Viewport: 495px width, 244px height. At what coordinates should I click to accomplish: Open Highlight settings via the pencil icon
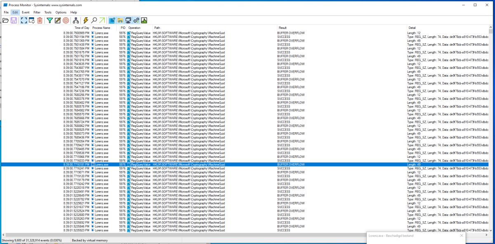[x=58, y=20]
